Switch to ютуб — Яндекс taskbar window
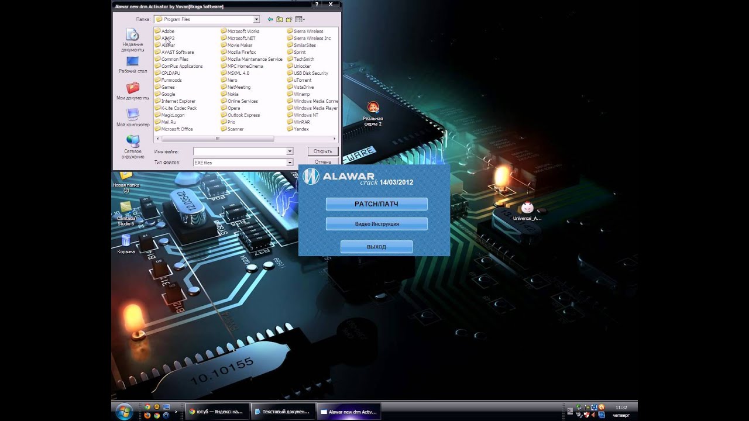This screenshot has width=749, height=421. (217, 412)
